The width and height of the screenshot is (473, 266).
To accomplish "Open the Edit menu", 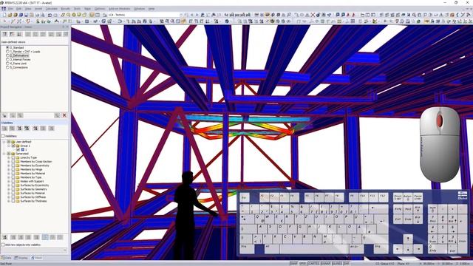I will pos(18,9).
